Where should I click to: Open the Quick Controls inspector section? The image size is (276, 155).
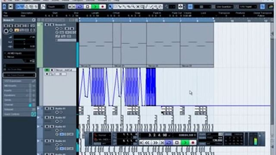(19, 114)
